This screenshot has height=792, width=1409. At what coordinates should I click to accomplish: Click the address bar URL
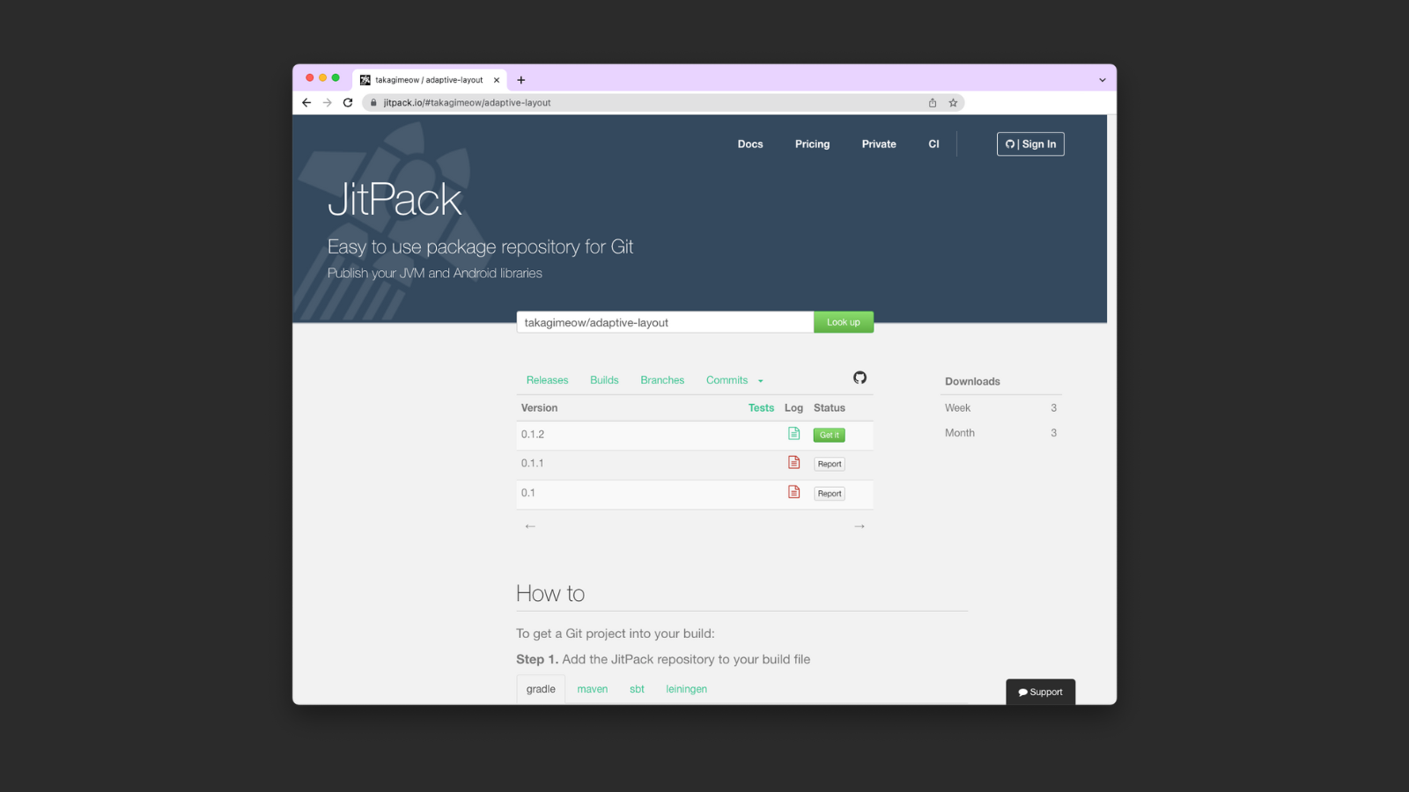coord(467,103)
